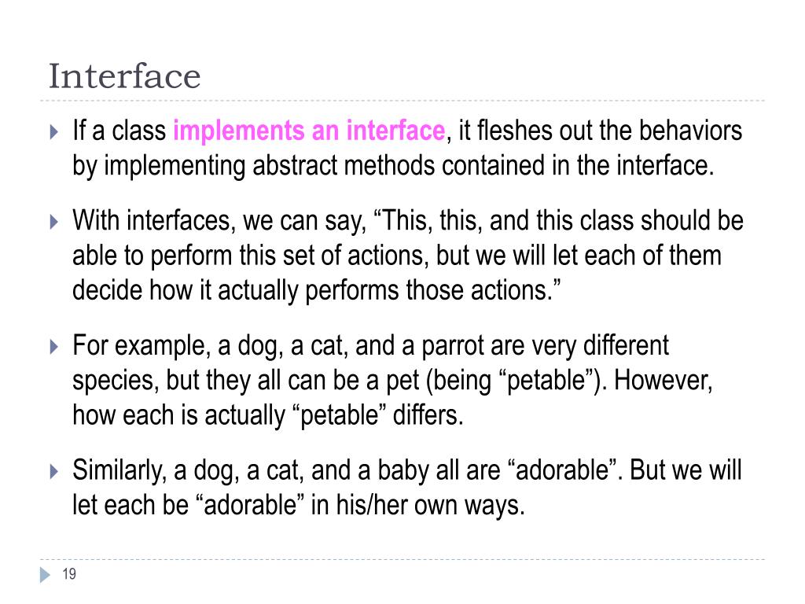Click the word "parrot" in third bullet

pos(452,347)
